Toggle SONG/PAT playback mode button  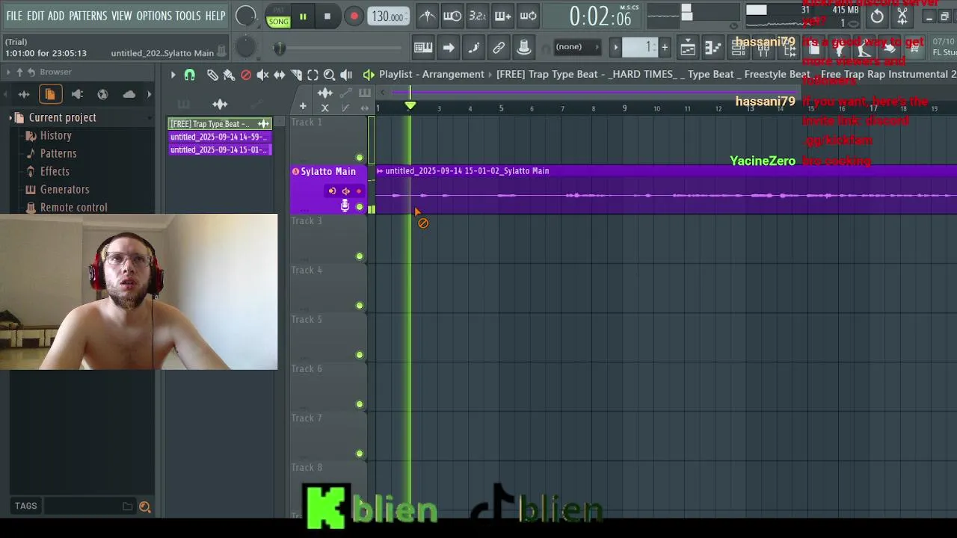(x=278, y=16)
